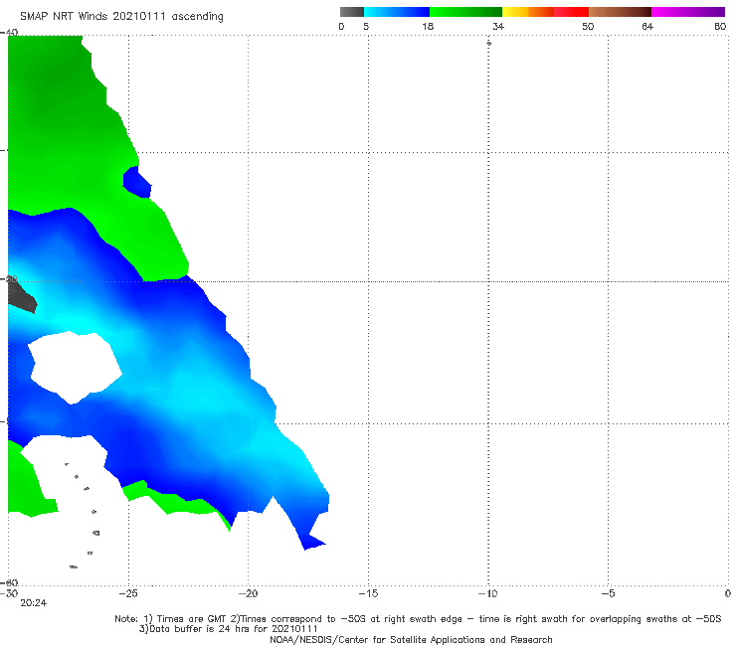Click the dark gray low-wind patch
Viewport: 736px width, 646px height.
22,297
